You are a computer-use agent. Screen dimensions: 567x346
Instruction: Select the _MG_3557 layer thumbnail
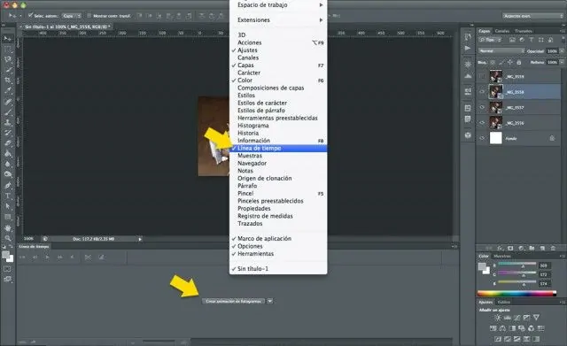pos(496,107)
